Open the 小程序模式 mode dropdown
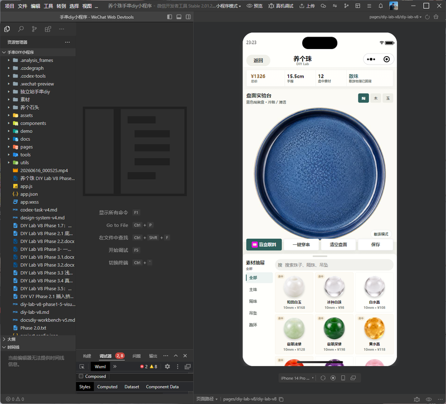Viewport: 446px width, 404px height. pos(229,6)
